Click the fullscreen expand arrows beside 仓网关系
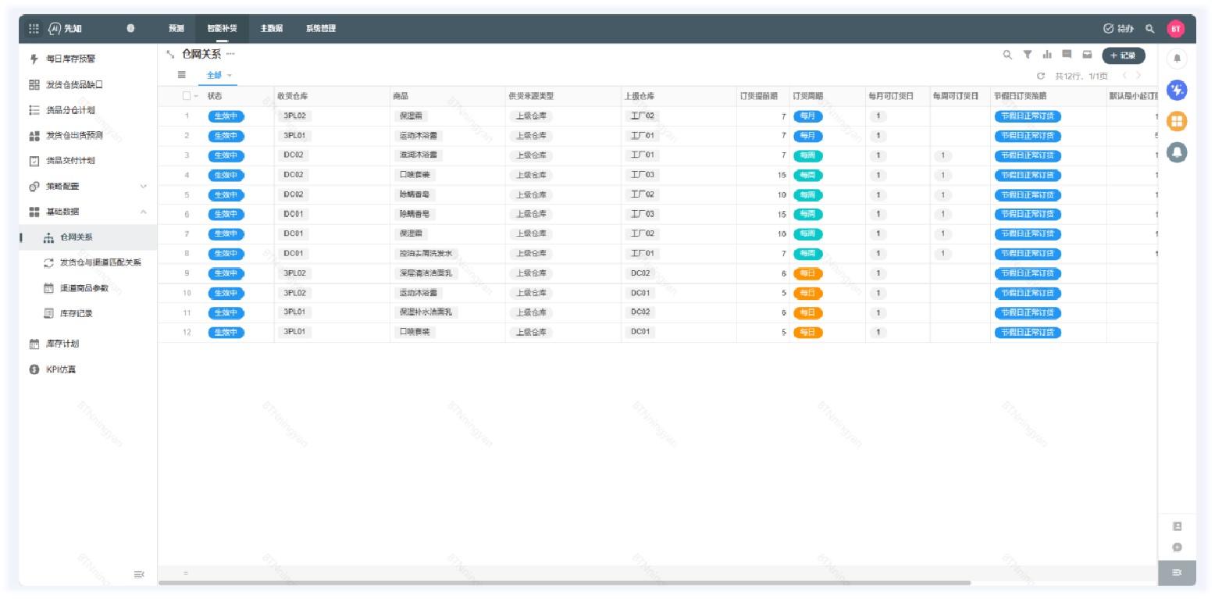1215x599 pixels. 170,54
